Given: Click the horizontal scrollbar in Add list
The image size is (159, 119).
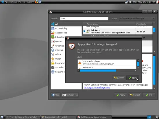Looking at the screenshot, I should pyautogui.click(x=98, y=71).
